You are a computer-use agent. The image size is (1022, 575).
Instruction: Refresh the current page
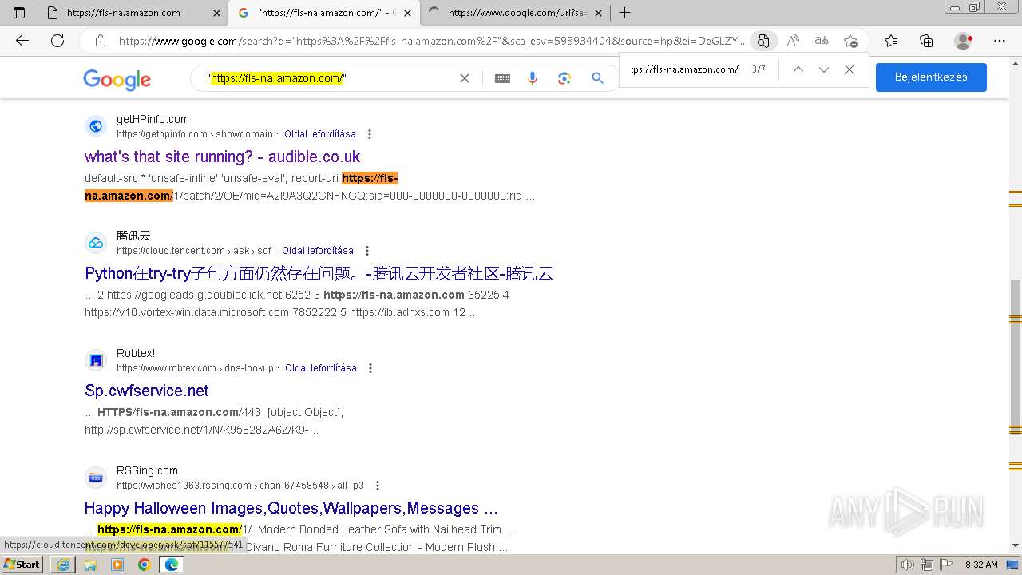57,41
